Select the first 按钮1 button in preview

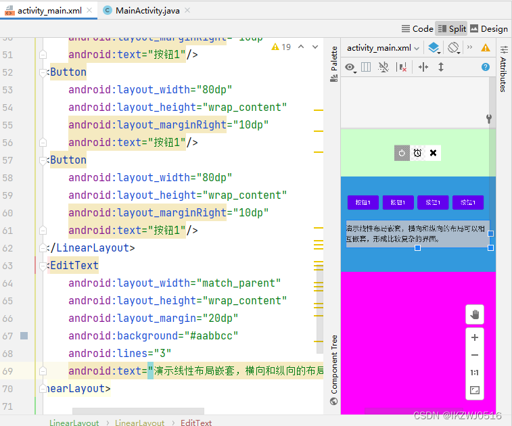(363, 202)
